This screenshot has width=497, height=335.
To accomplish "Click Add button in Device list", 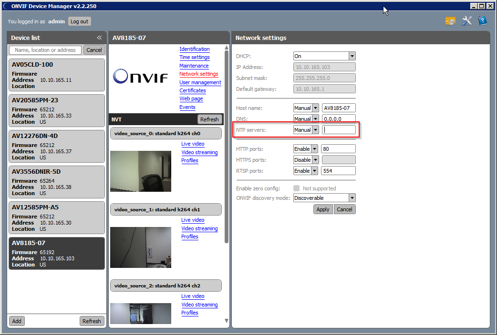I will tap(17, 321).
